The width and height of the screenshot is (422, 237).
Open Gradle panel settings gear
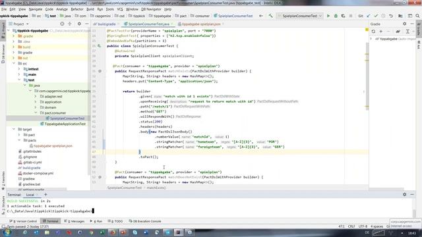(404, 24)
